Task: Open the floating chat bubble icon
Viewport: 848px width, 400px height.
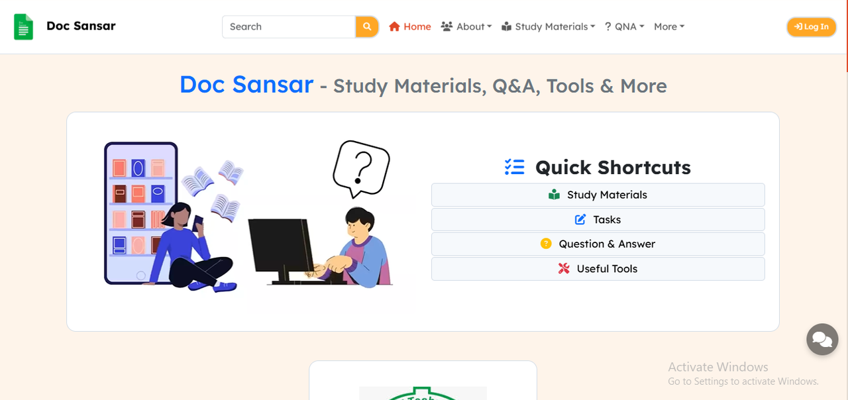Action: click(x=822, y=340)
